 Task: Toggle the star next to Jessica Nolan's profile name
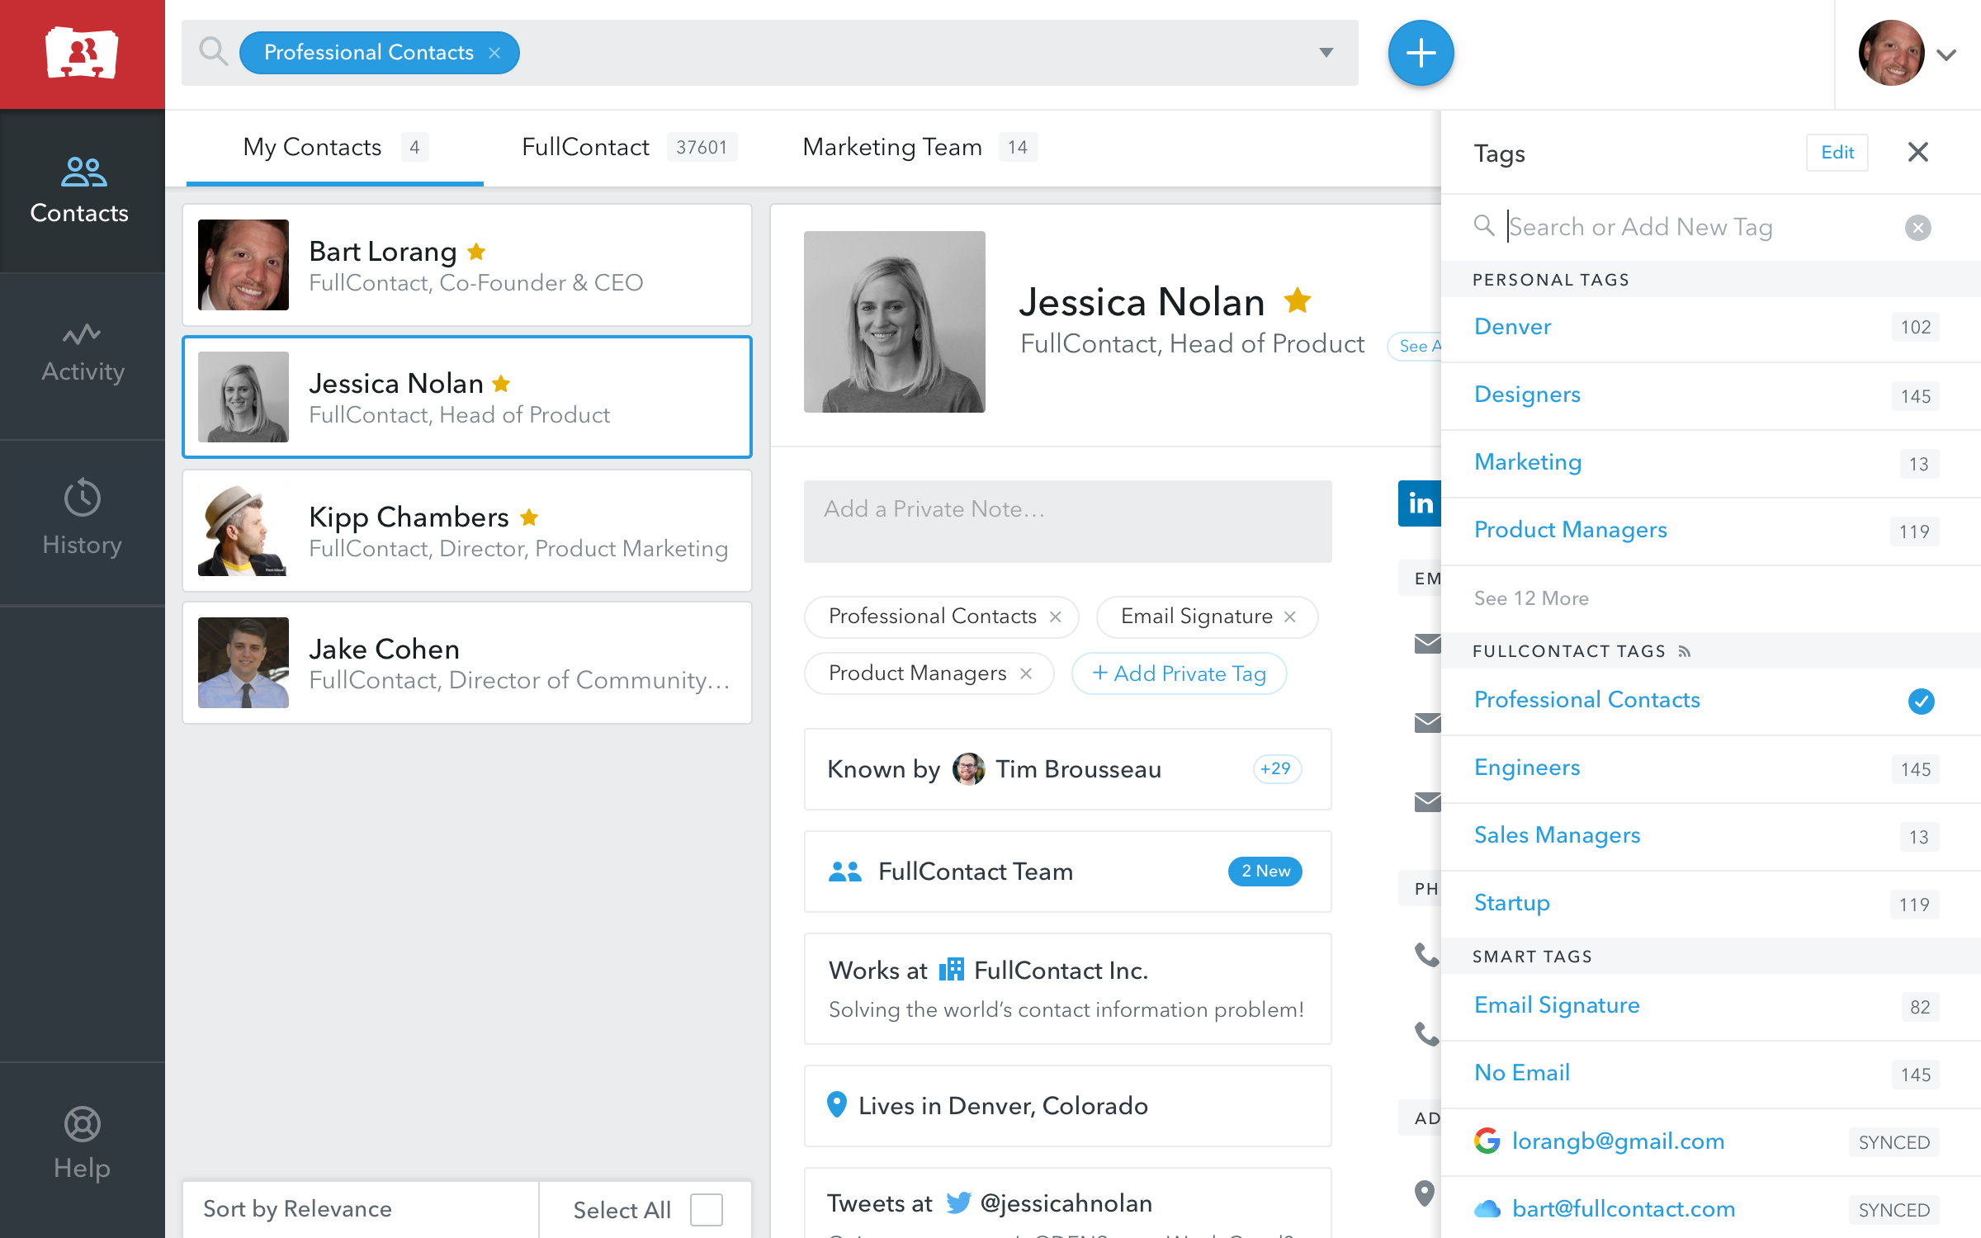tap(1298, 300)
